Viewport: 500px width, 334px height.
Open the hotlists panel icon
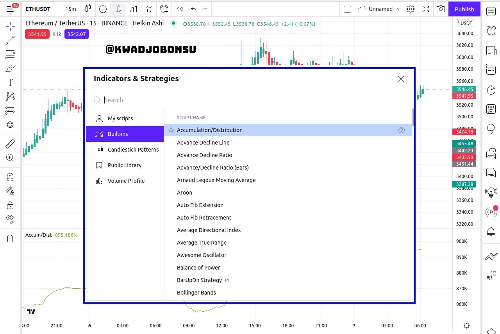[491, 90]
